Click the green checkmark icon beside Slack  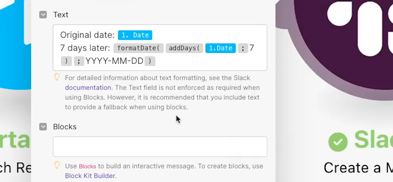(x=338, y=141)
